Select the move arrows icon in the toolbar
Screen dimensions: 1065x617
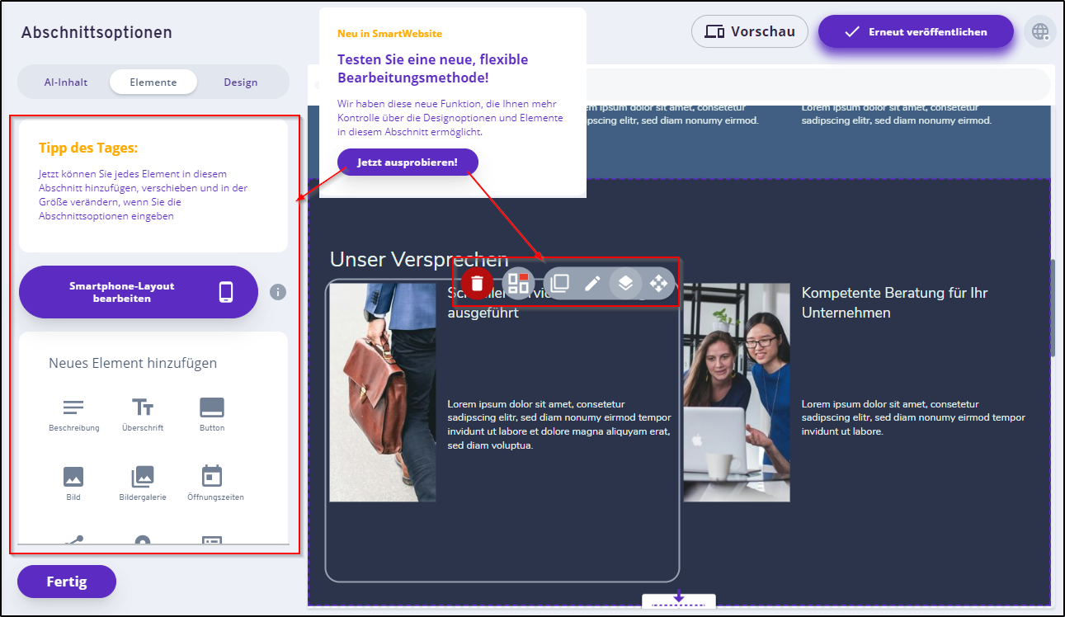(658, 283)
